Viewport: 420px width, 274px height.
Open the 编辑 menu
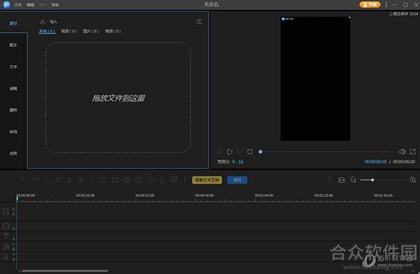pos(30,5)
